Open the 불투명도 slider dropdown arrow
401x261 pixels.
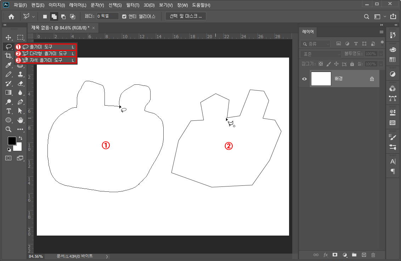click(x=381, y=54)
